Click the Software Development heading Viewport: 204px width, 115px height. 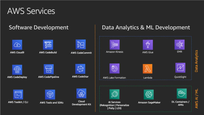[x=39, y=28]
